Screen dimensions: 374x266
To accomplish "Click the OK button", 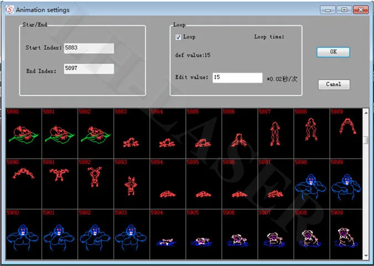I will [x=333, y=52].
